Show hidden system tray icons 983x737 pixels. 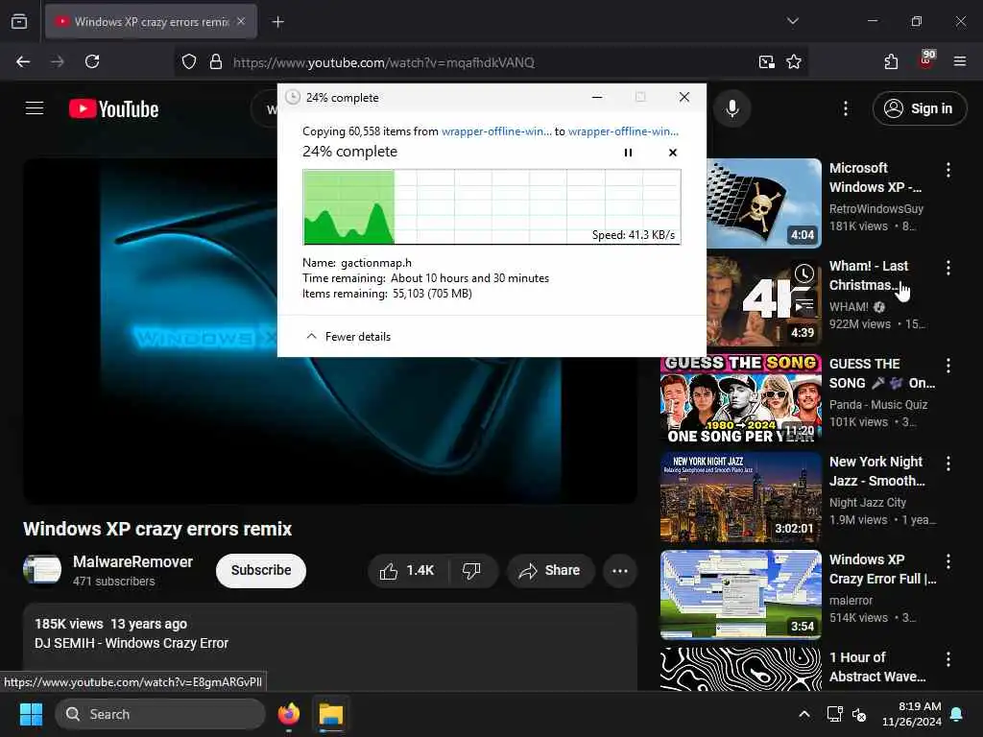[x=803, y=714]
